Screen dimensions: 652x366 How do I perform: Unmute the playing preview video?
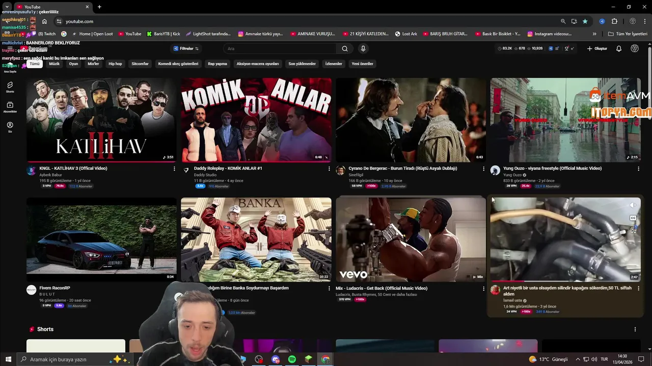coord(633,205)
